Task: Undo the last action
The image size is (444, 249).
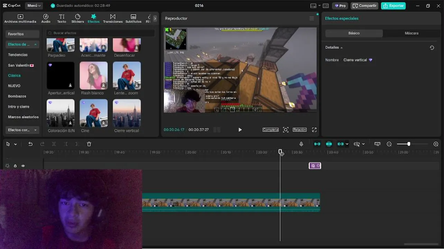Action: pos(30,144)
